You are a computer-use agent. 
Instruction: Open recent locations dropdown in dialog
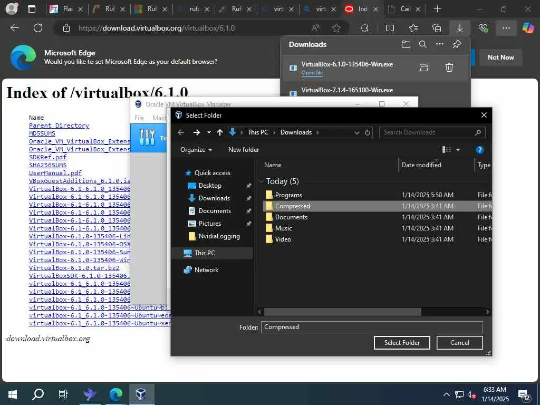click(x=209, y=132)
